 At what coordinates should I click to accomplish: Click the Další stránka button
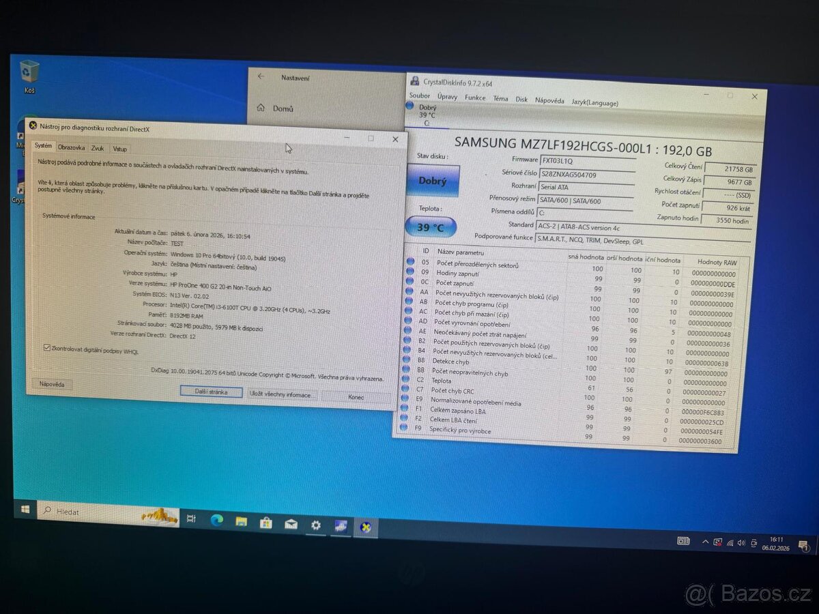point(211,392)
